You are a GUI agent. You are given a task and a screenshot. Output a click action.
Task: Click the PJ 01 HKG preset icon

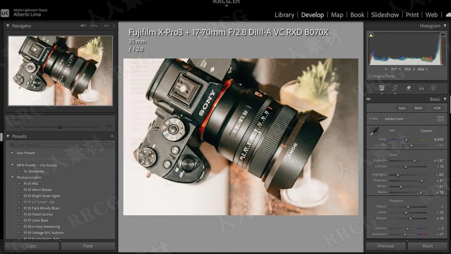[19, 184]
